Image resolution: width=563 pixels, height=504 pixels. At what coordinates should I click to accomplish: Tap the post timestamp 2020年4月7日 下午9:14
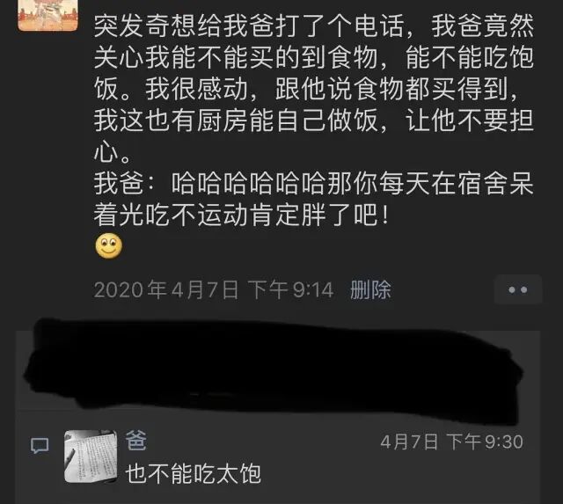coord(214,289)
